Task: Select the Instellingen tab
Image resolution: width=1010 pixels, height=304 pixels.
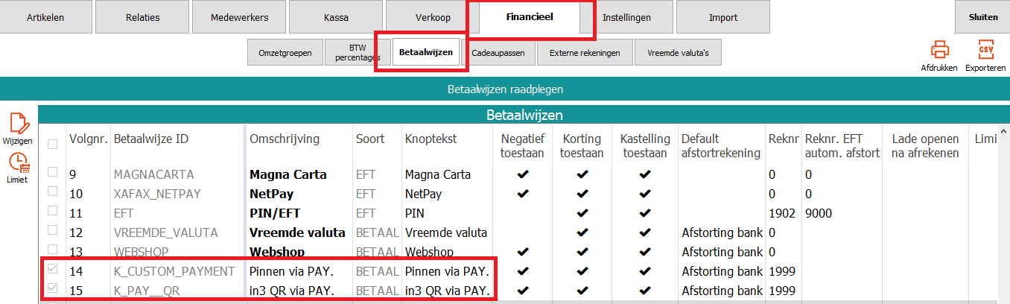Action: 626,17
